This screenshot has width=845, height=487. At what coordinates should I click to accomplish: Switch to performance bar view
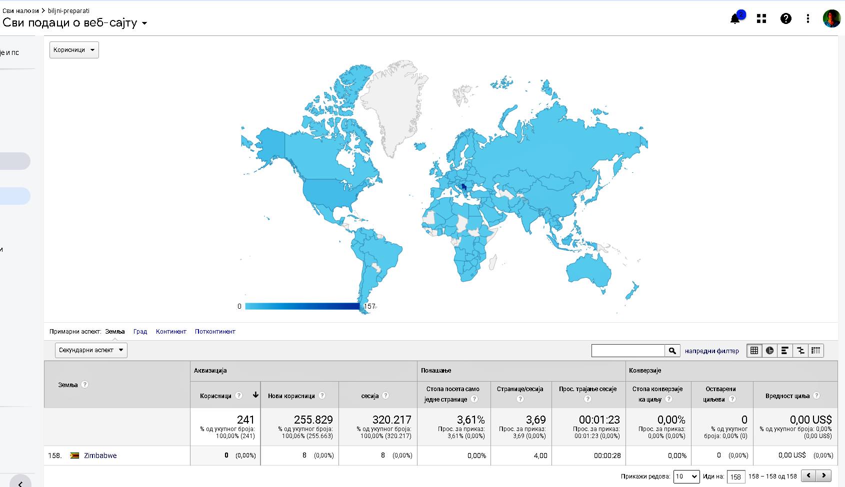pyautogui.click(x=785, y=351)
